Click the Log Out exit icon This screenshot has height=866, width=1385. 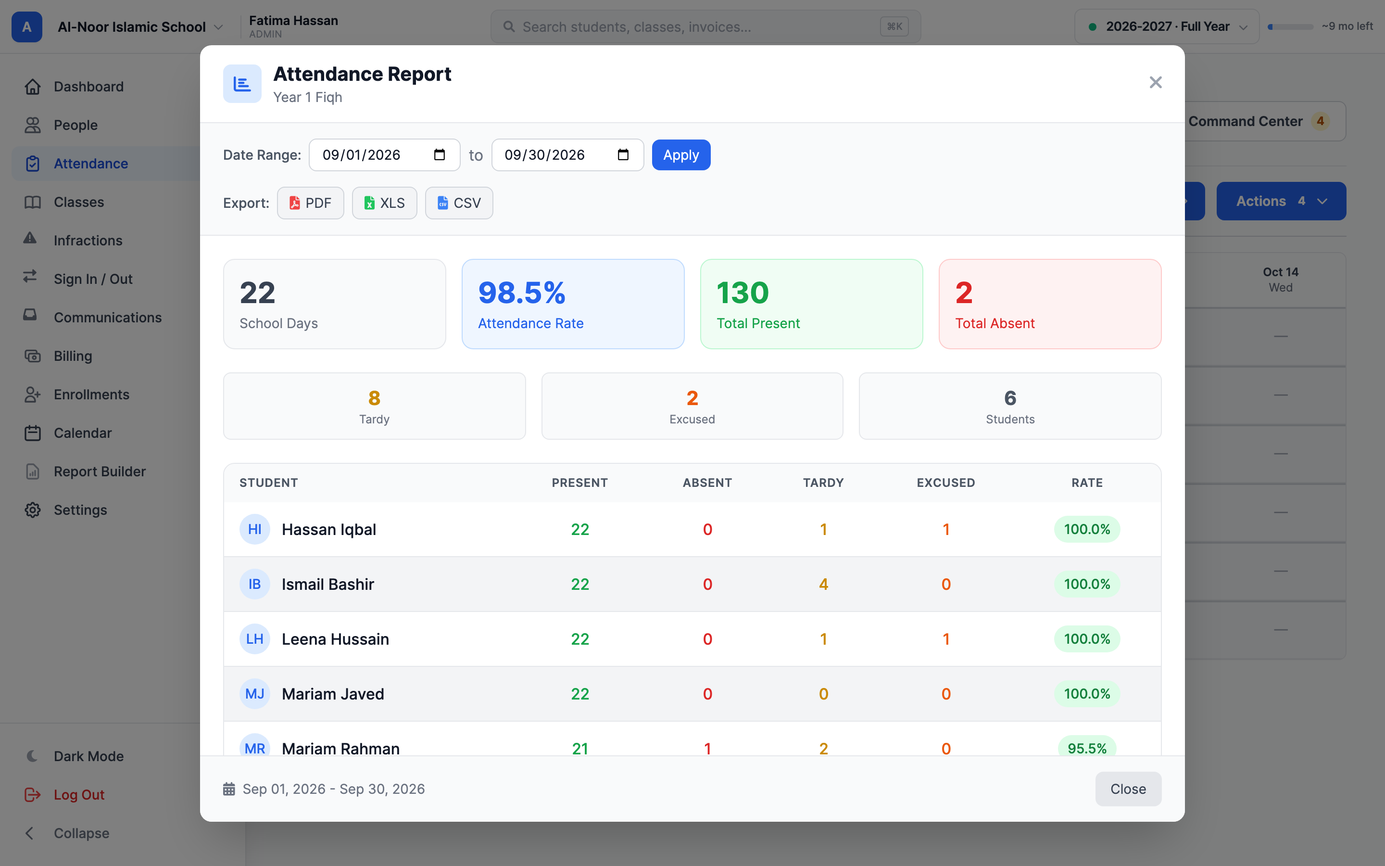(x=33, y=794)
